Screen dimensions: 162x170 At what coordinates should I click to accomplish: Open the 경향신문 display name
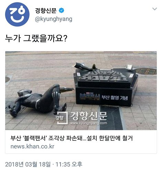46,10
